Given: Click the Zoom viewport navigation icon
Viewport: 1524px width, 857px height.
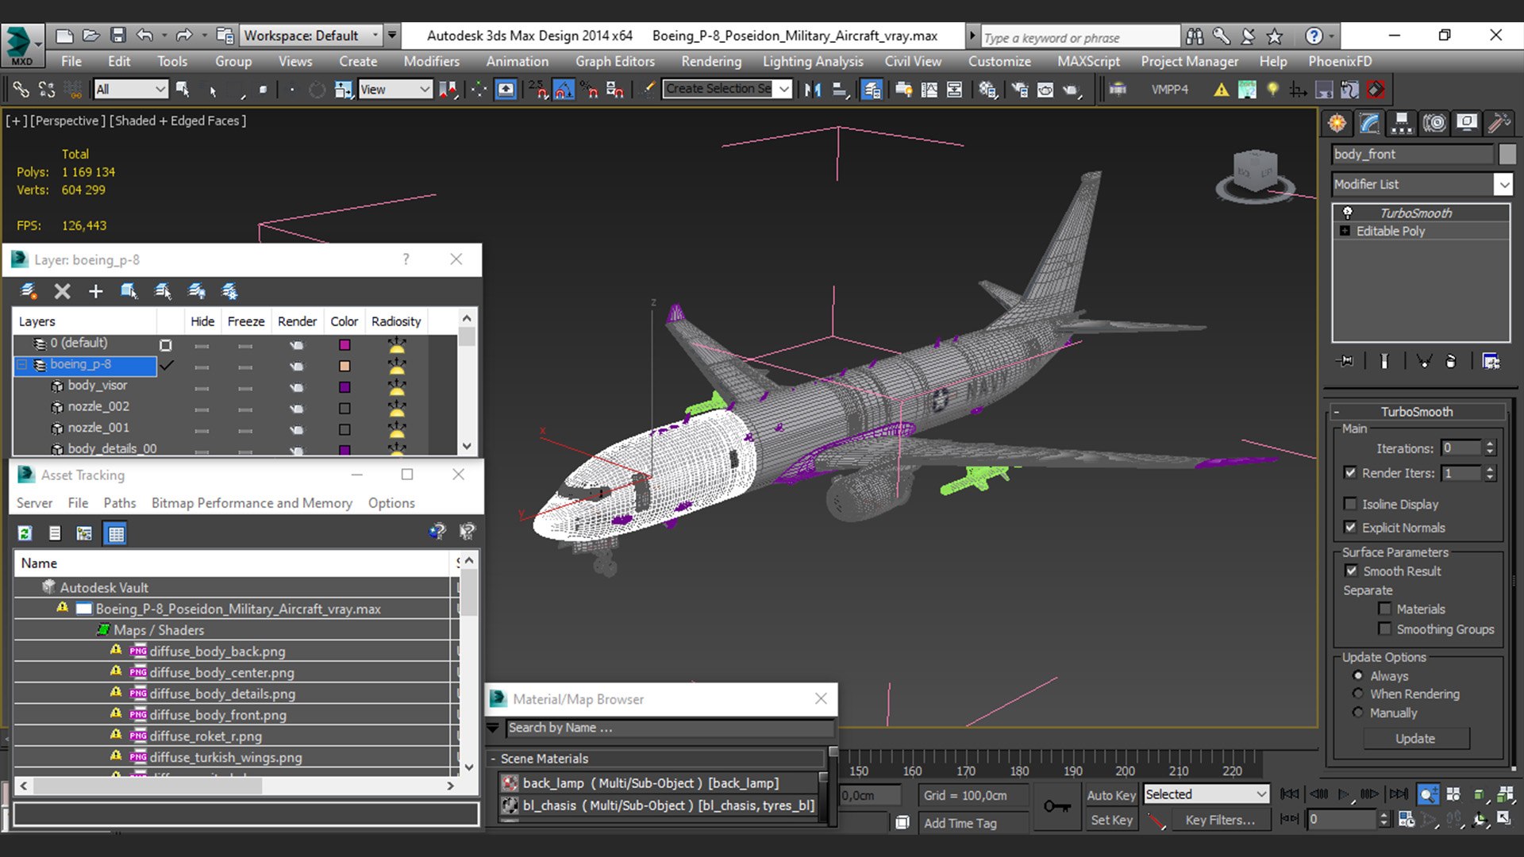Looking at the screenshot, I should point(1428,794).
